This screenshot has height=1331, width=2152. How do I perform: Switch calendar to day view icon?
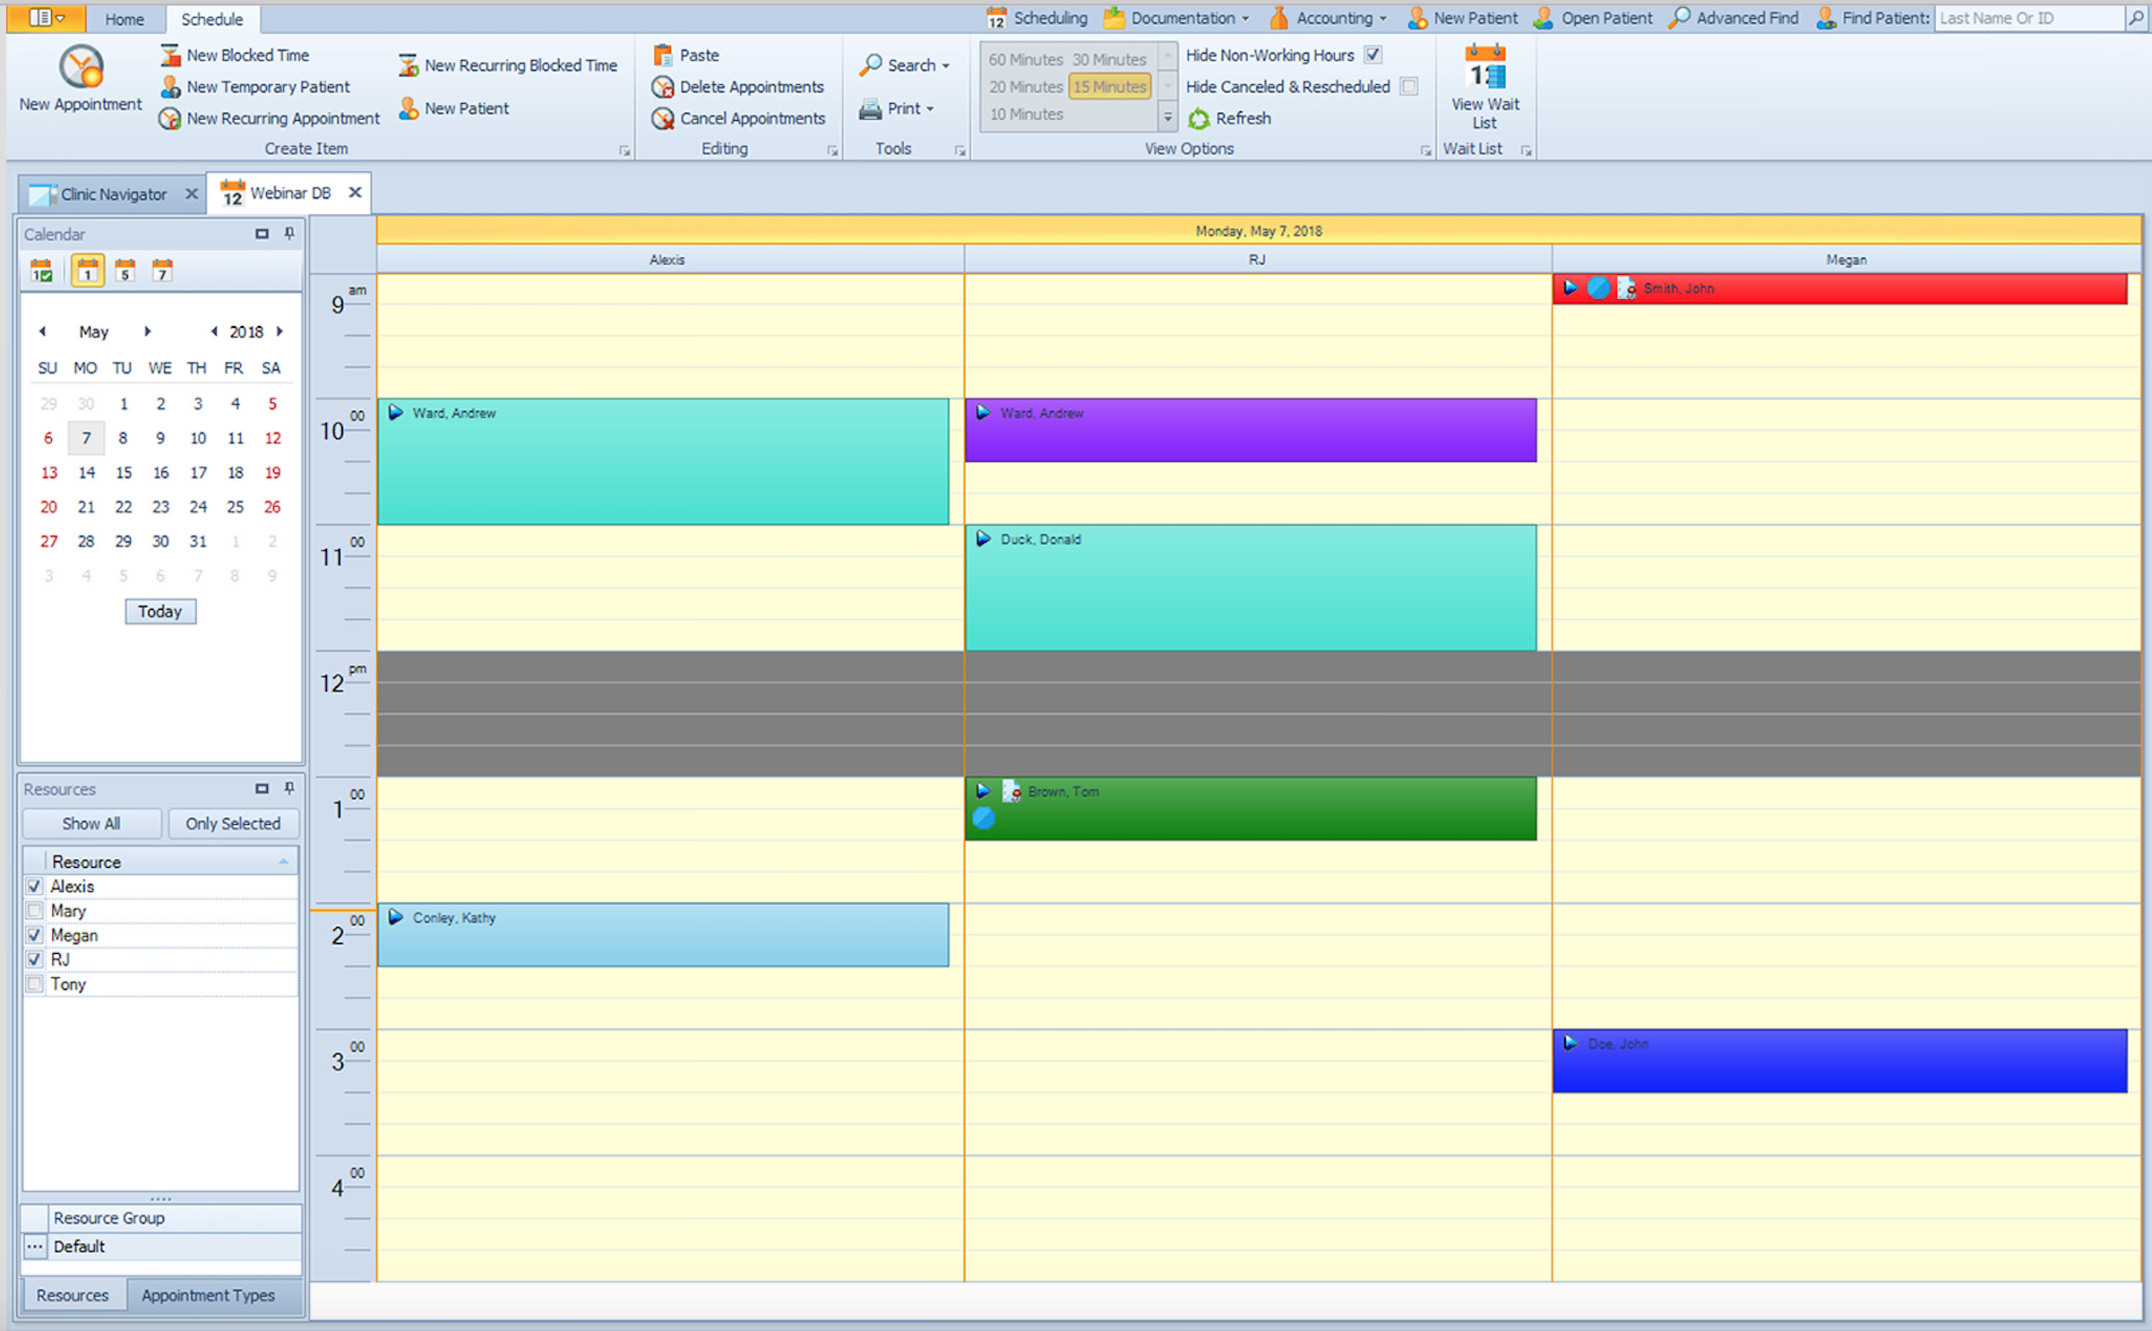click(87, 270)
